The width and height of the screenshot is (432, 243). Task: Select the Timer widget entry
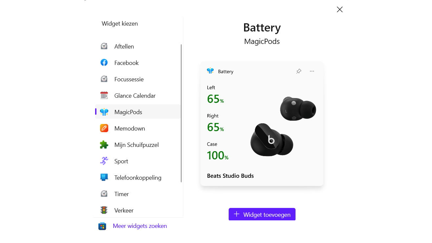coord(121,194)
